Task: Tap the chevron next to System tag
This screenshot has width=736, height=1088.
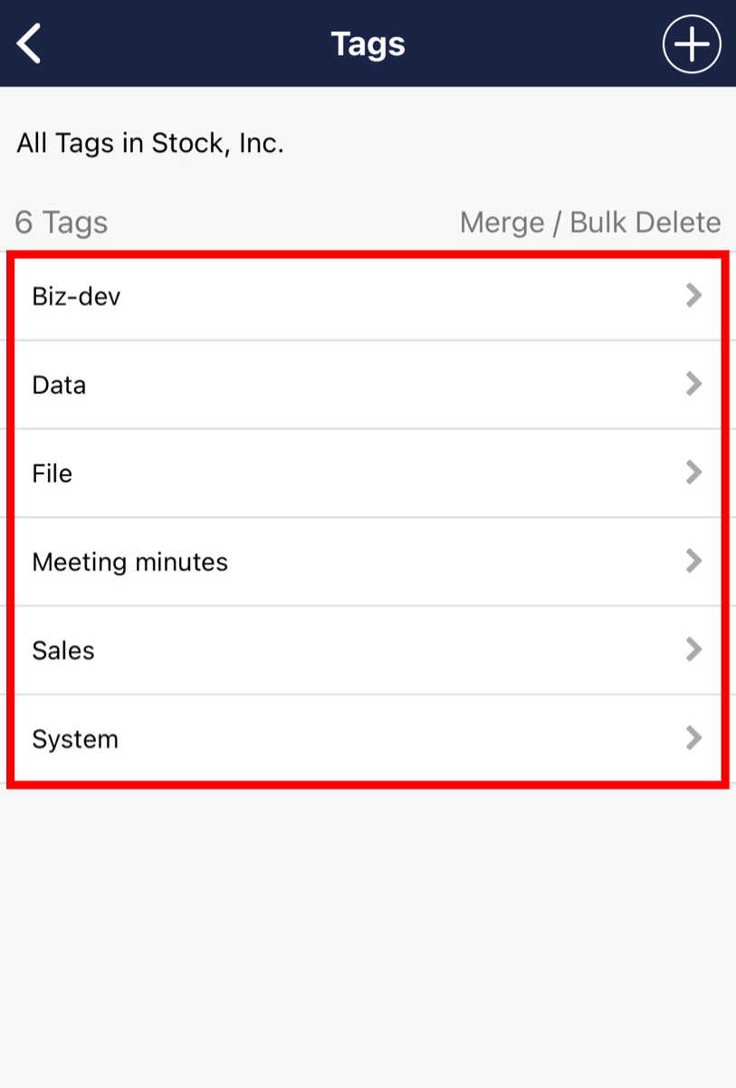Action: click(x=694, y=738)
